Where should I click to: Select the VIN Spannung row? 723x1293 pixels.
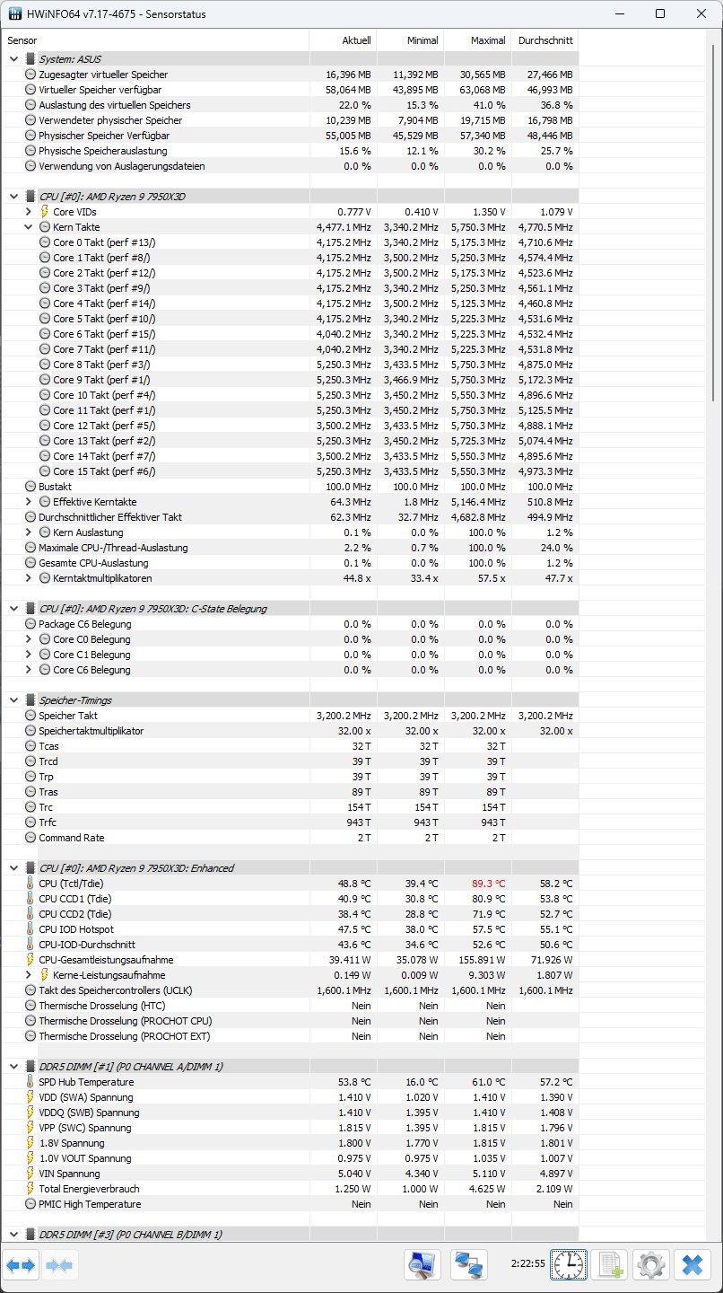pyautogui.click(x=291, y=1174)
